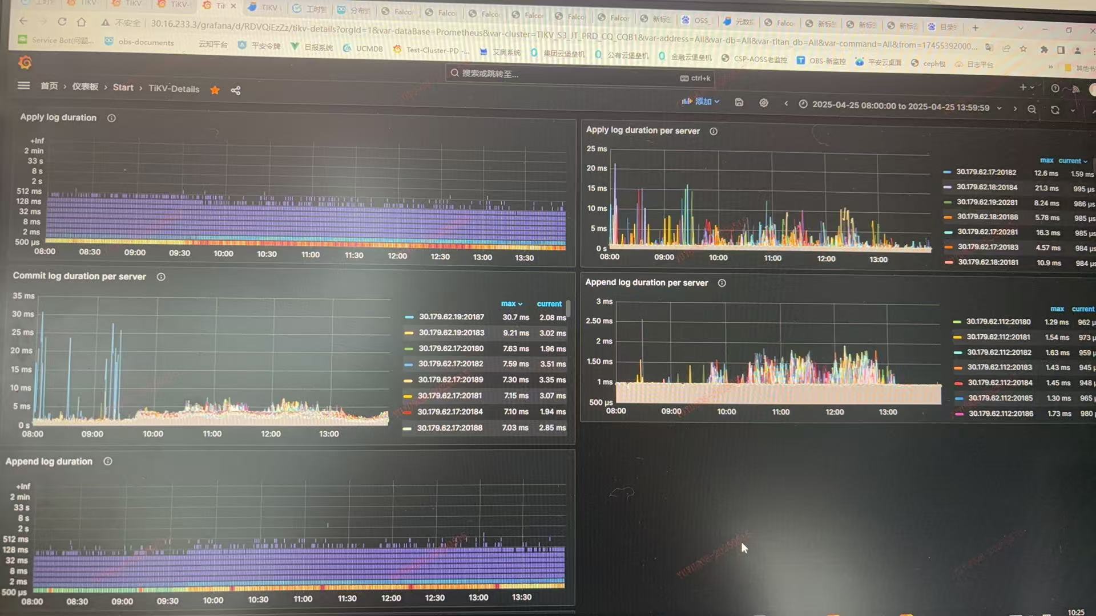Star the TiKV-Details dashboard
The width and height of the screenshot is (1096, 616).
(x=215, y=90)
